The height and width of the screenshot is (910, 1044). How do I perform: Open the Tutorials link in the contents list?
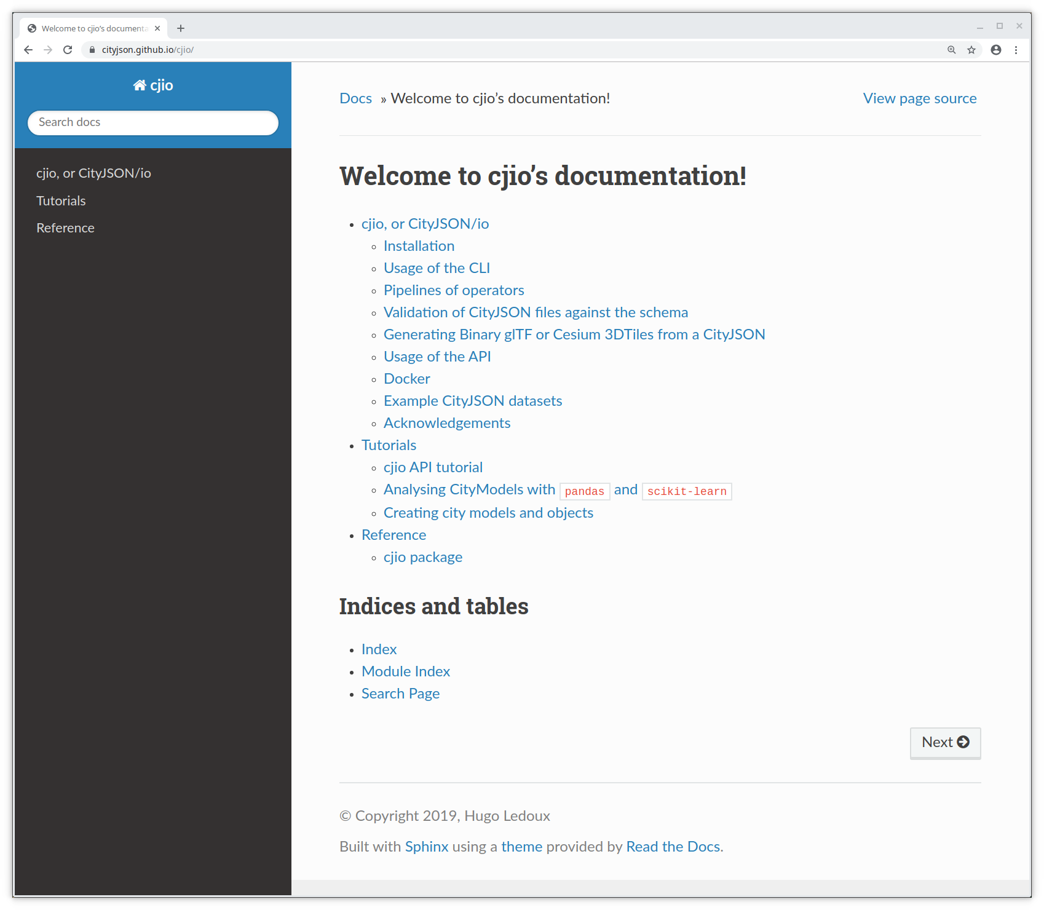click(389, 445)
